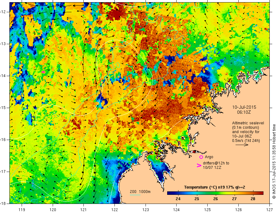Screen dimensions: 276x213
Task: Click the 'Temperature (°C) n19 17% ql>=2' title
Action: [x=215, y=187]
